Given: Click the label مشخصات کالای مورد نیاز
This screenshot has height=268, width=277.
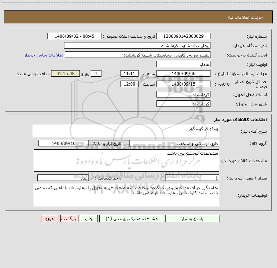Looking at the screenshot, I should click(244, 161).
